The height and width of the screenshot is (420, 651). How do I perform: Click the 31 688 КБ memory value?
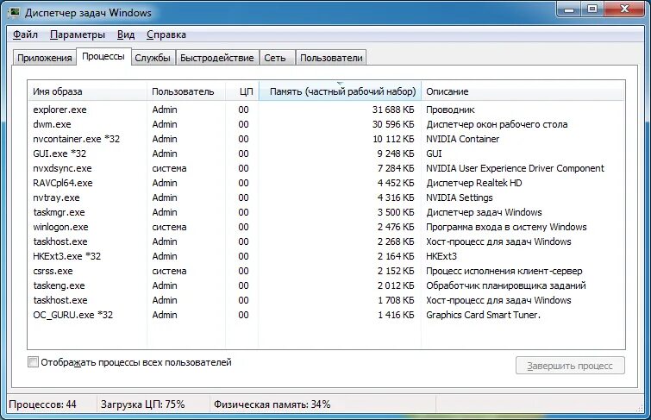click(x=393, y=110)
